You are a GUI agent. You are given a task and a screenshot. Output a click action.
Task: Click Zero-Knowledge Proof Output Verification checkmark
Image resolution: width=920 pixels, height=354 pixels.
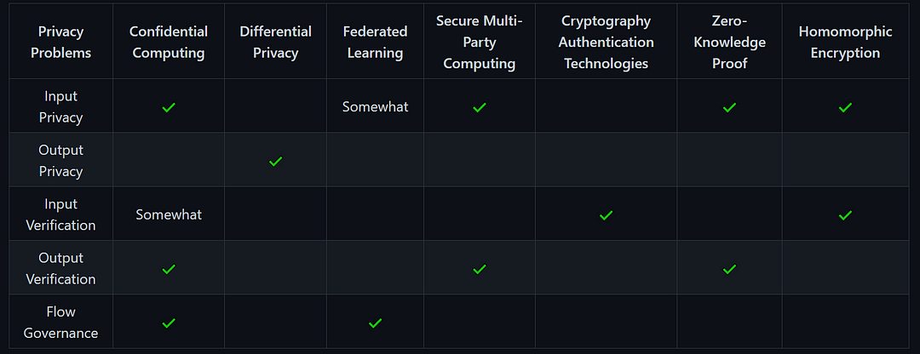[x=729, y=269]
